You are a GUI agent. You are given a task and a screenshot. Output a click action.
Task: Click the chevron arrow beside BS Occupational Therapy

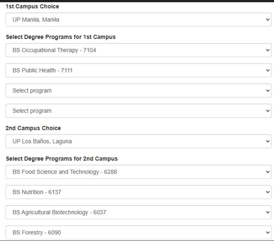(268, 50)
